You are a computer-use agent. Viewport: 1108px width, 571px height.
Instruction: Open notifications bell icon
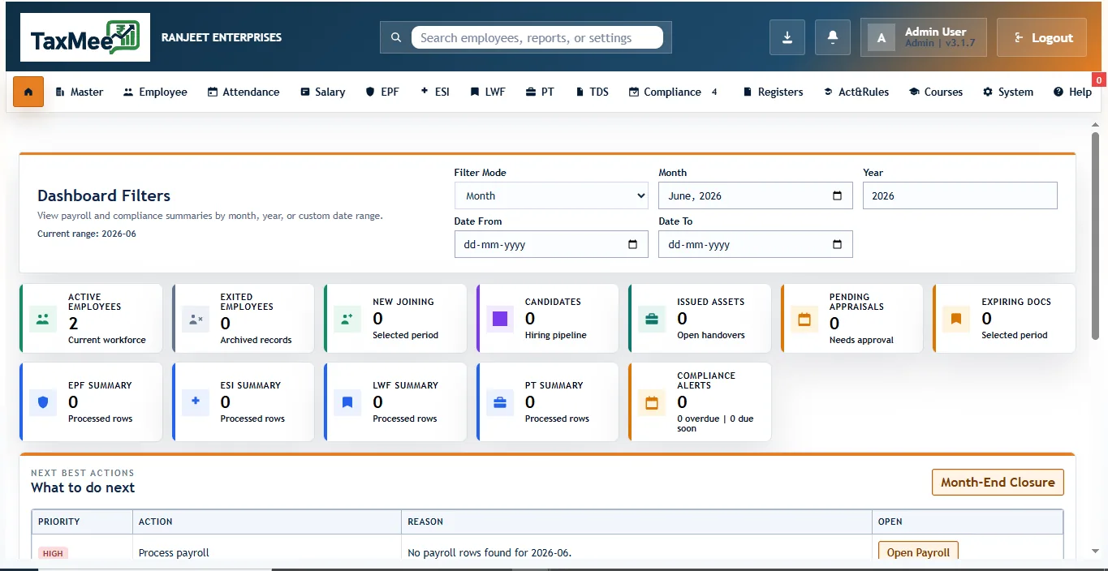click(832, 37)
